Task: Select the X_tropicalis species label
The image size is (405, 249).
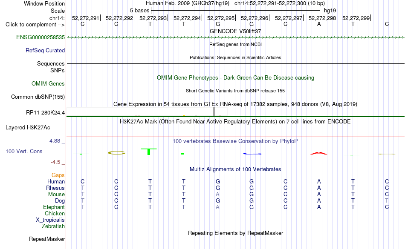Action: (x=50, y=220)
